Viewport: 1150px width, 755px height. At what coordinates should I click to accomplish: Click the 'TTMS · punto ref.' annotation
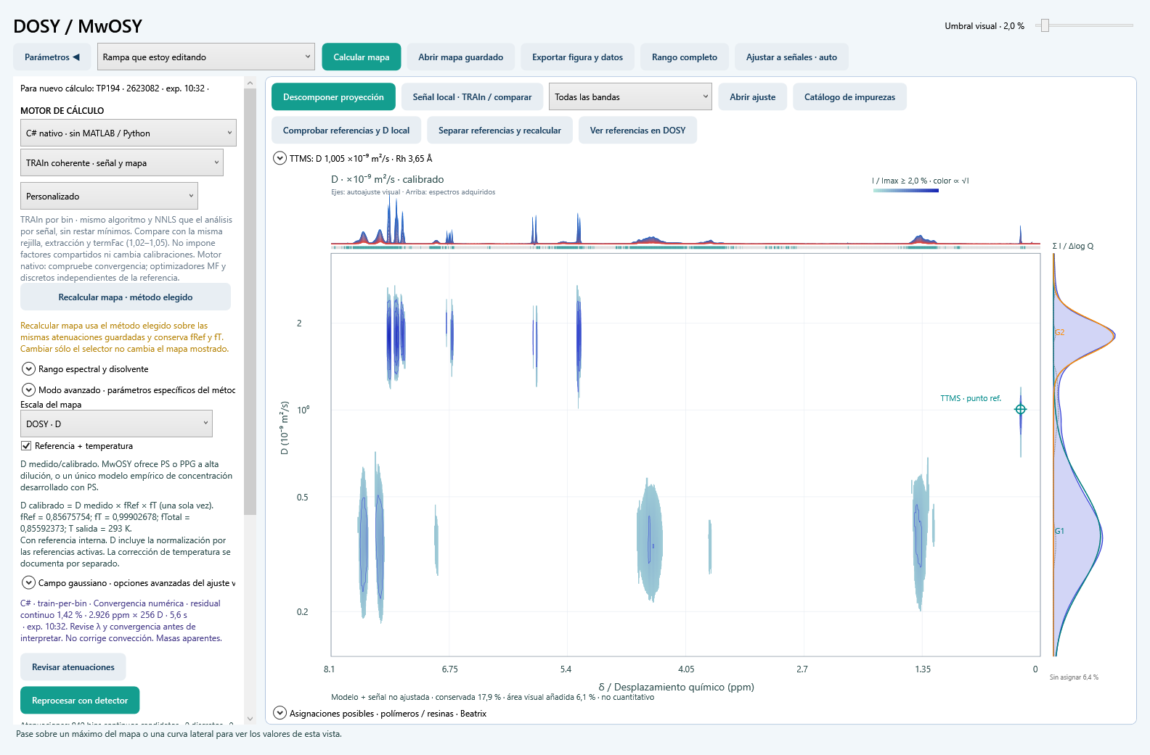[x=971, y=398]
